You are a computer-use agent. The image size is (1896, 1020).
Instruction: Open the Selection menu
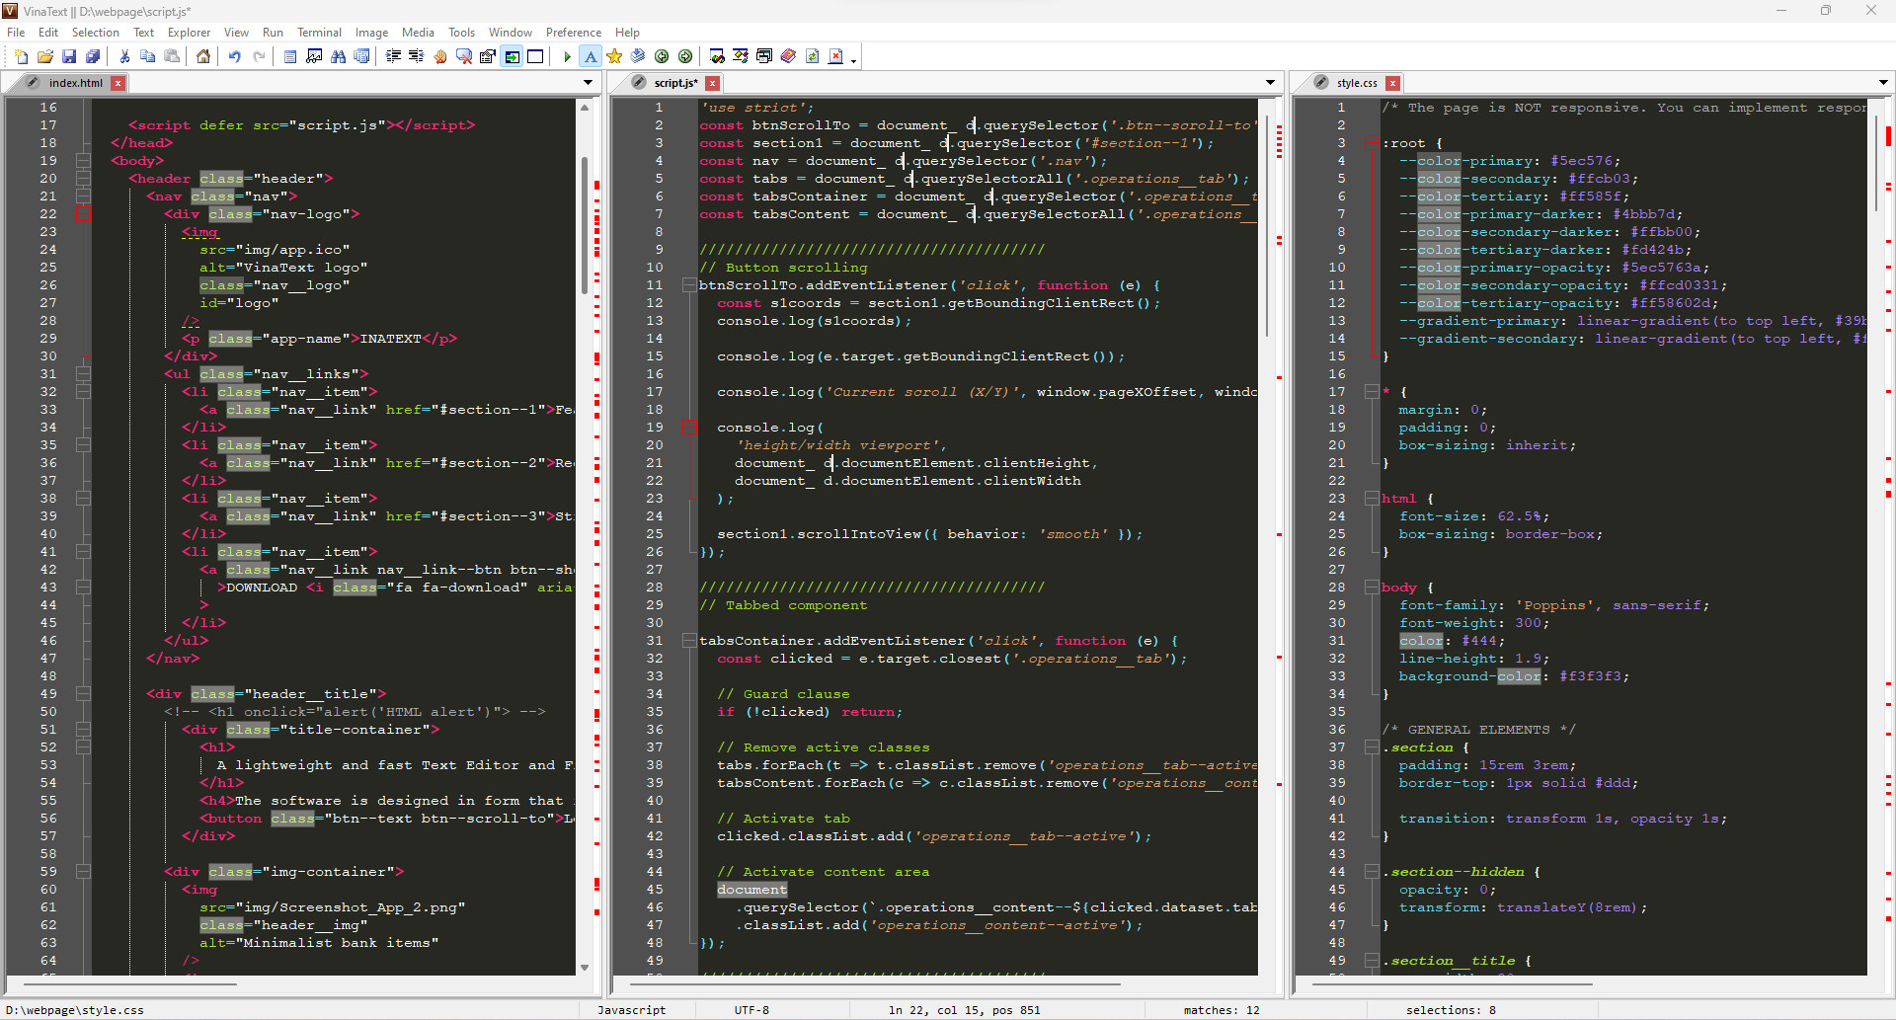95,33
